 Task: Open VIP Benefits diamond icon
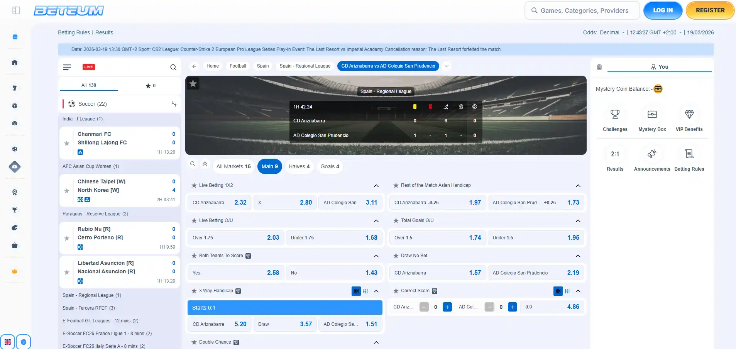[x=689, y=114]
